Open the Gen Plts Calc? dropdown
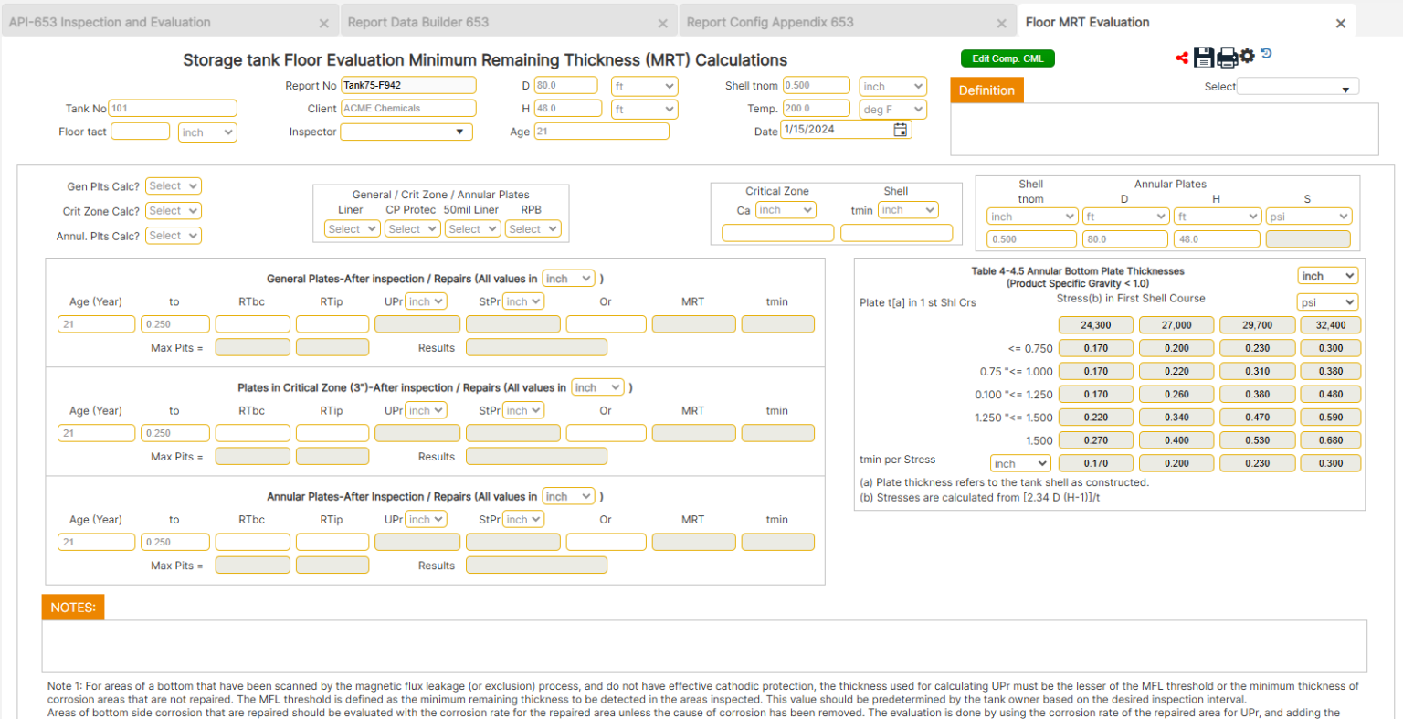This screenshot has width=1403, height=719. 173,185
